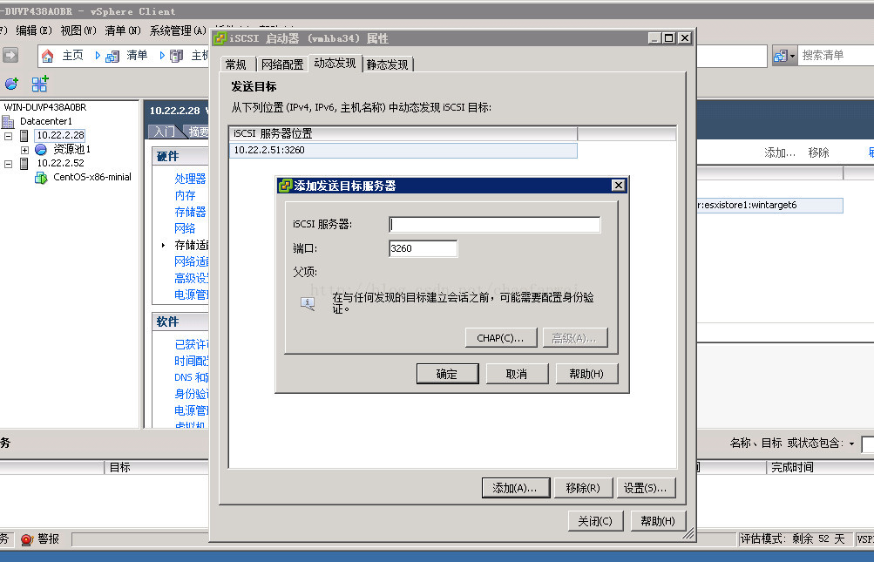Switch to the 静态发现 tab

click(388, 64)
